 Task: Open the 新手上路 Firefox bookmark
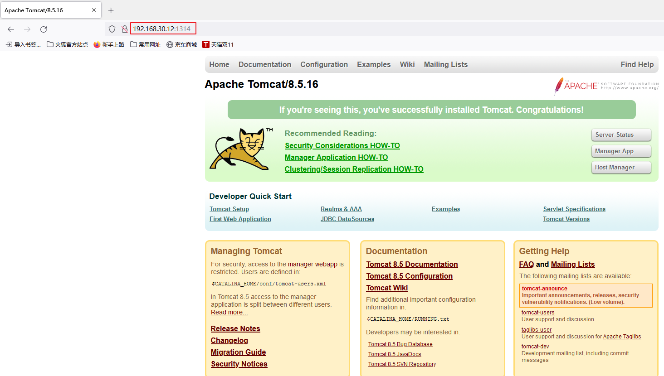click(109, 44)
